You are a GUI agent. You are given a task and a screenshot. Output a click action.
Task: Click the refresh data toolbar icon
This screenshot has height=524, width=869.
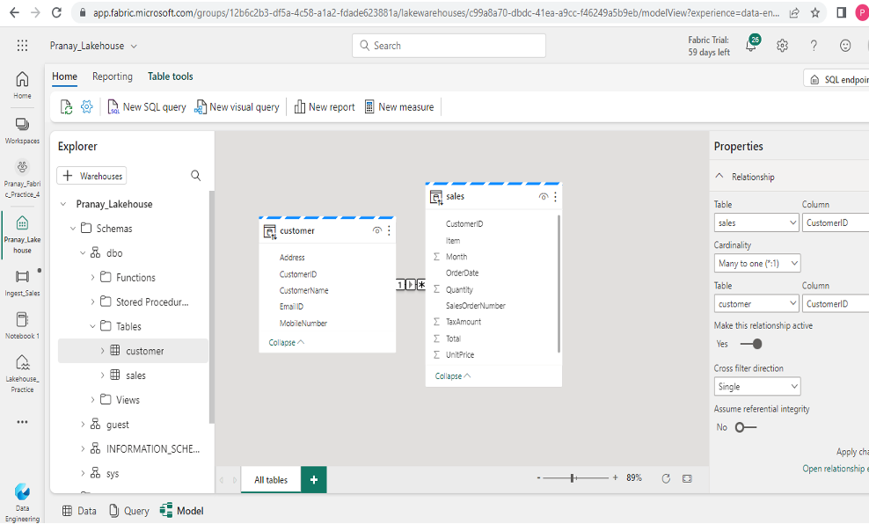(66, 107)
